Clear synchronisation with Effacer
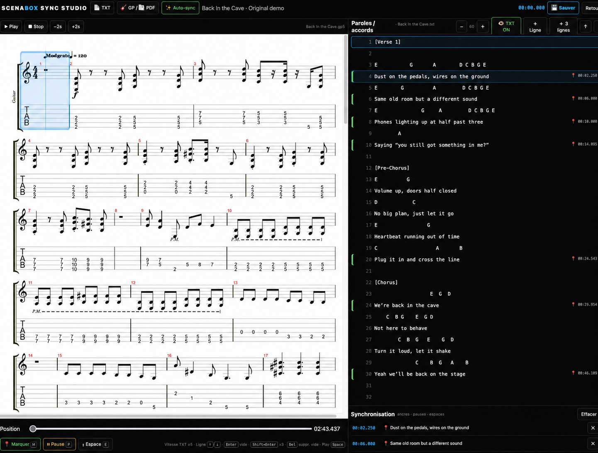The width and height of the screenshot is (598, 453). tap(588, 414)
